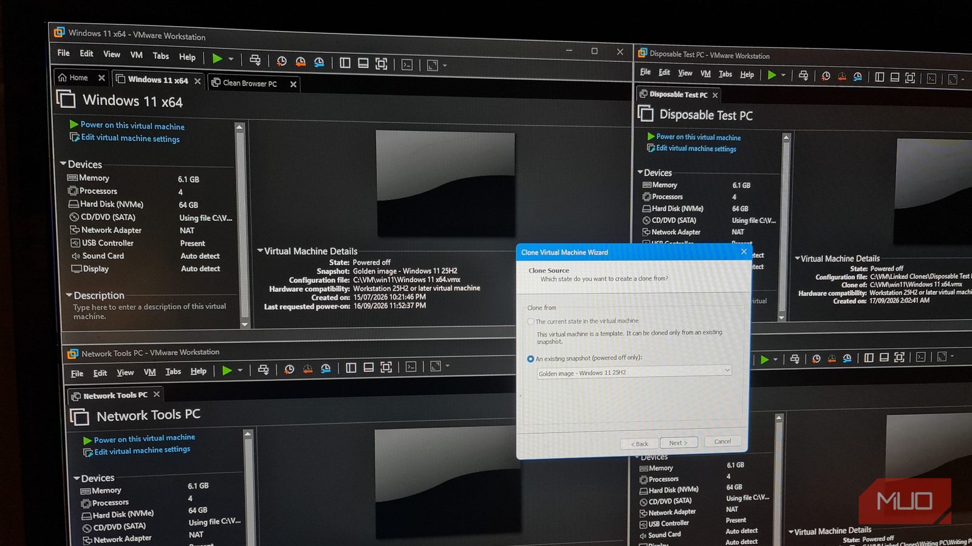Select the existing snapshot radio button
Screen dimensions: 972x546
530,359
